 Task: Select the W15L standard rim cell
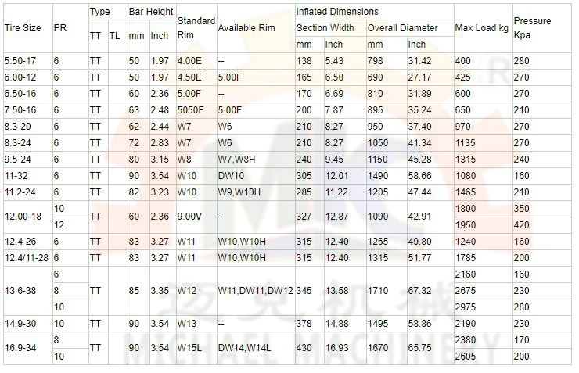[190, 347]
